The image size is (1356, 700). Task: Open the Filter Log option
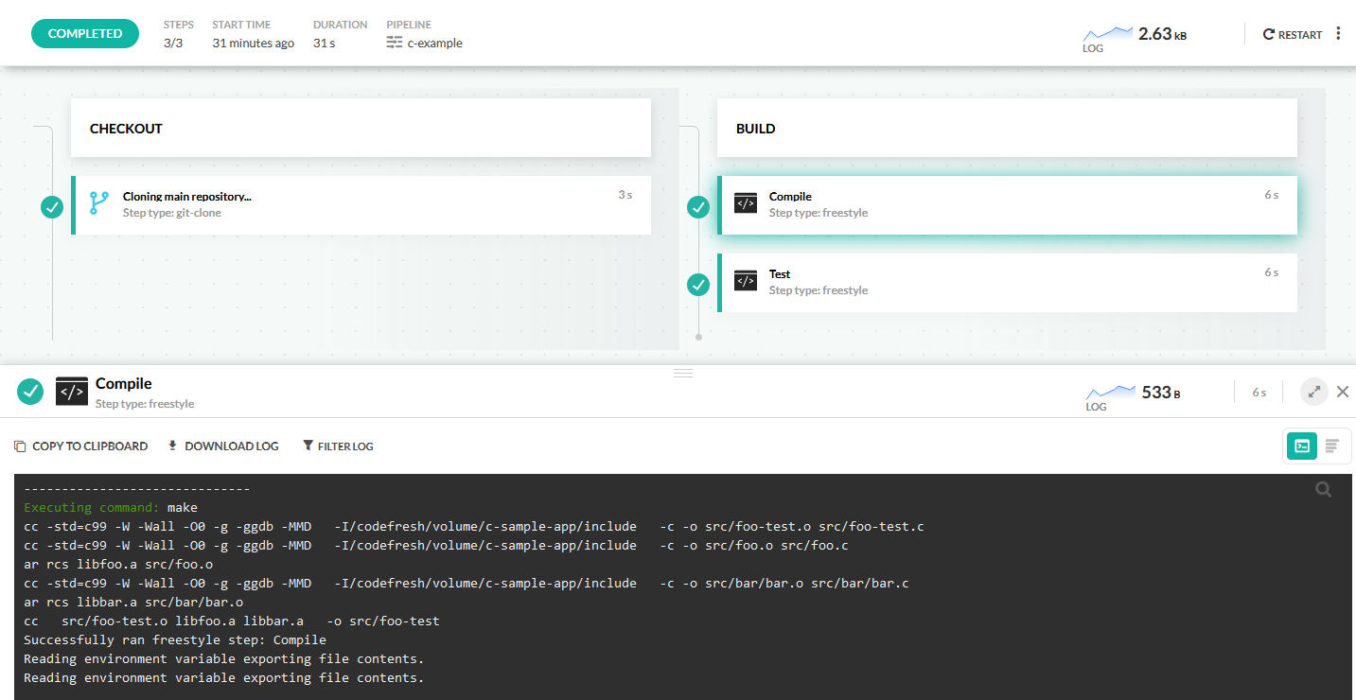338,446
